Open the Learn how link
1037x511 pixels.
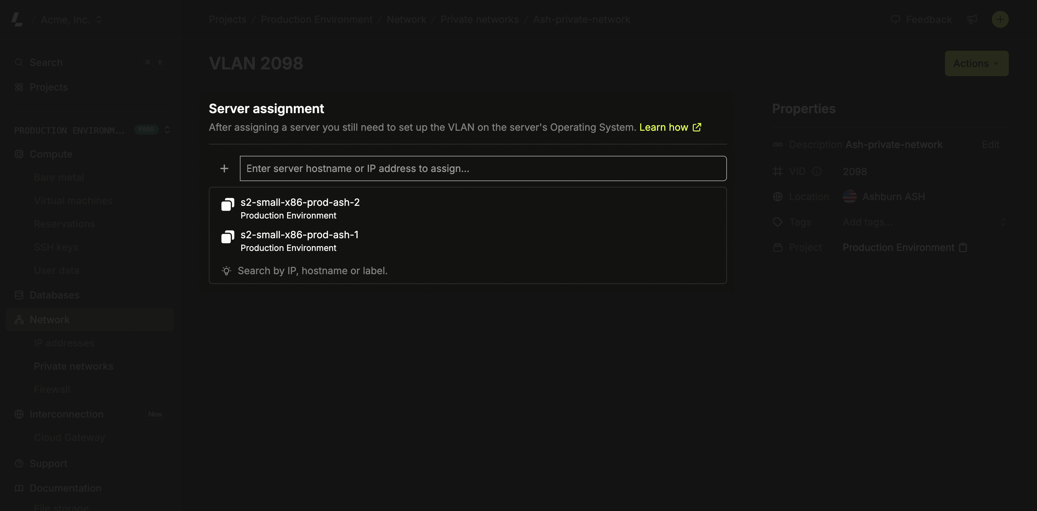[663, 127]
